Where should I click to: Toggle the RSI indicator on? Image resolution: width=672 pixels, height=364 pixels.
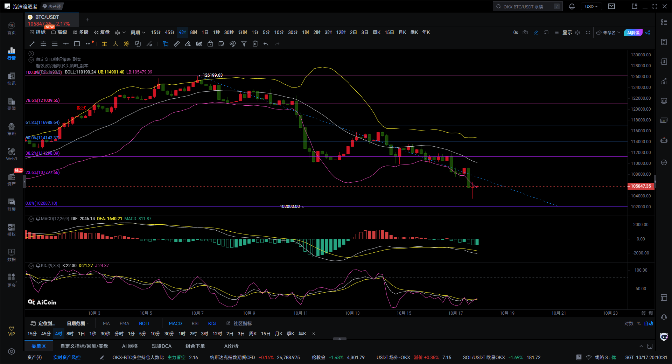point(195,323)
